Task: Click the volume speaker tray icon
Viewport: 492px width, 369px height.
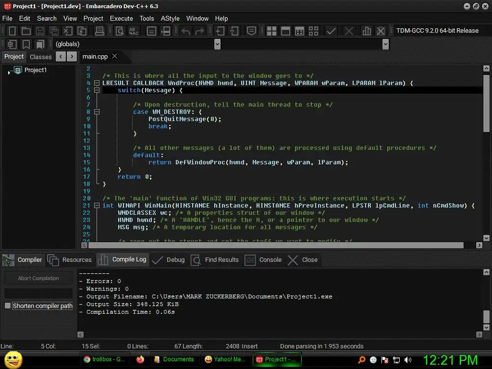Action: 408,360
